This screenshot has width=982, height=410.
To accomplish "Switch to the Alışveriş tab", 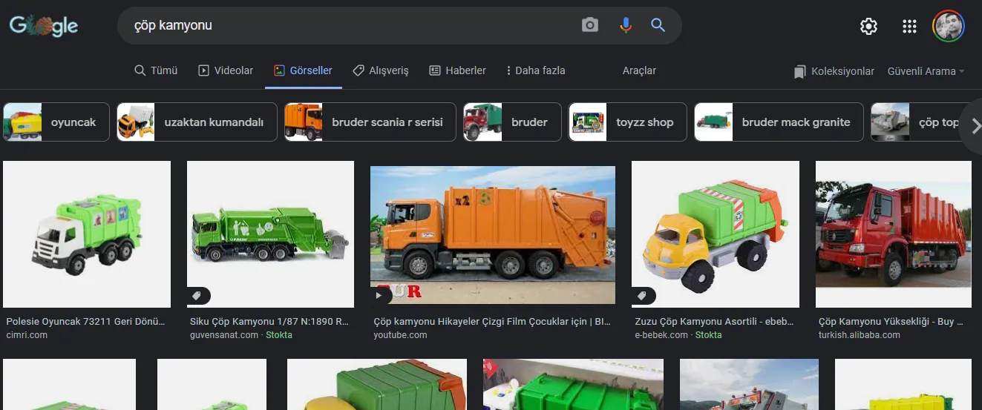I will [x=380, y=70].
